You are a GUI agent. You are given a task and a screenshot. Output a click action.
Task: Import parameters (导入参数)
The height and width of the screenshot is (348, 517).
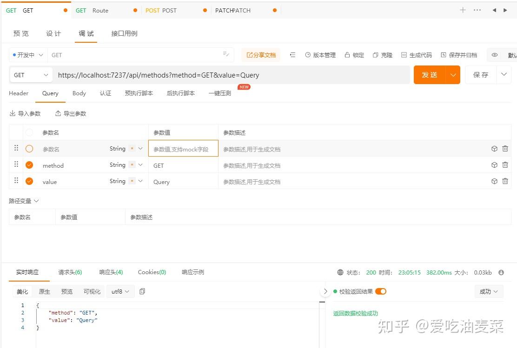click(x=25, y=113)
